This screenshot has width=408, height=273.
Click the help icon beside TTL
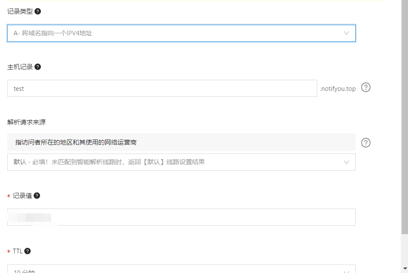[x=28, y=251]
